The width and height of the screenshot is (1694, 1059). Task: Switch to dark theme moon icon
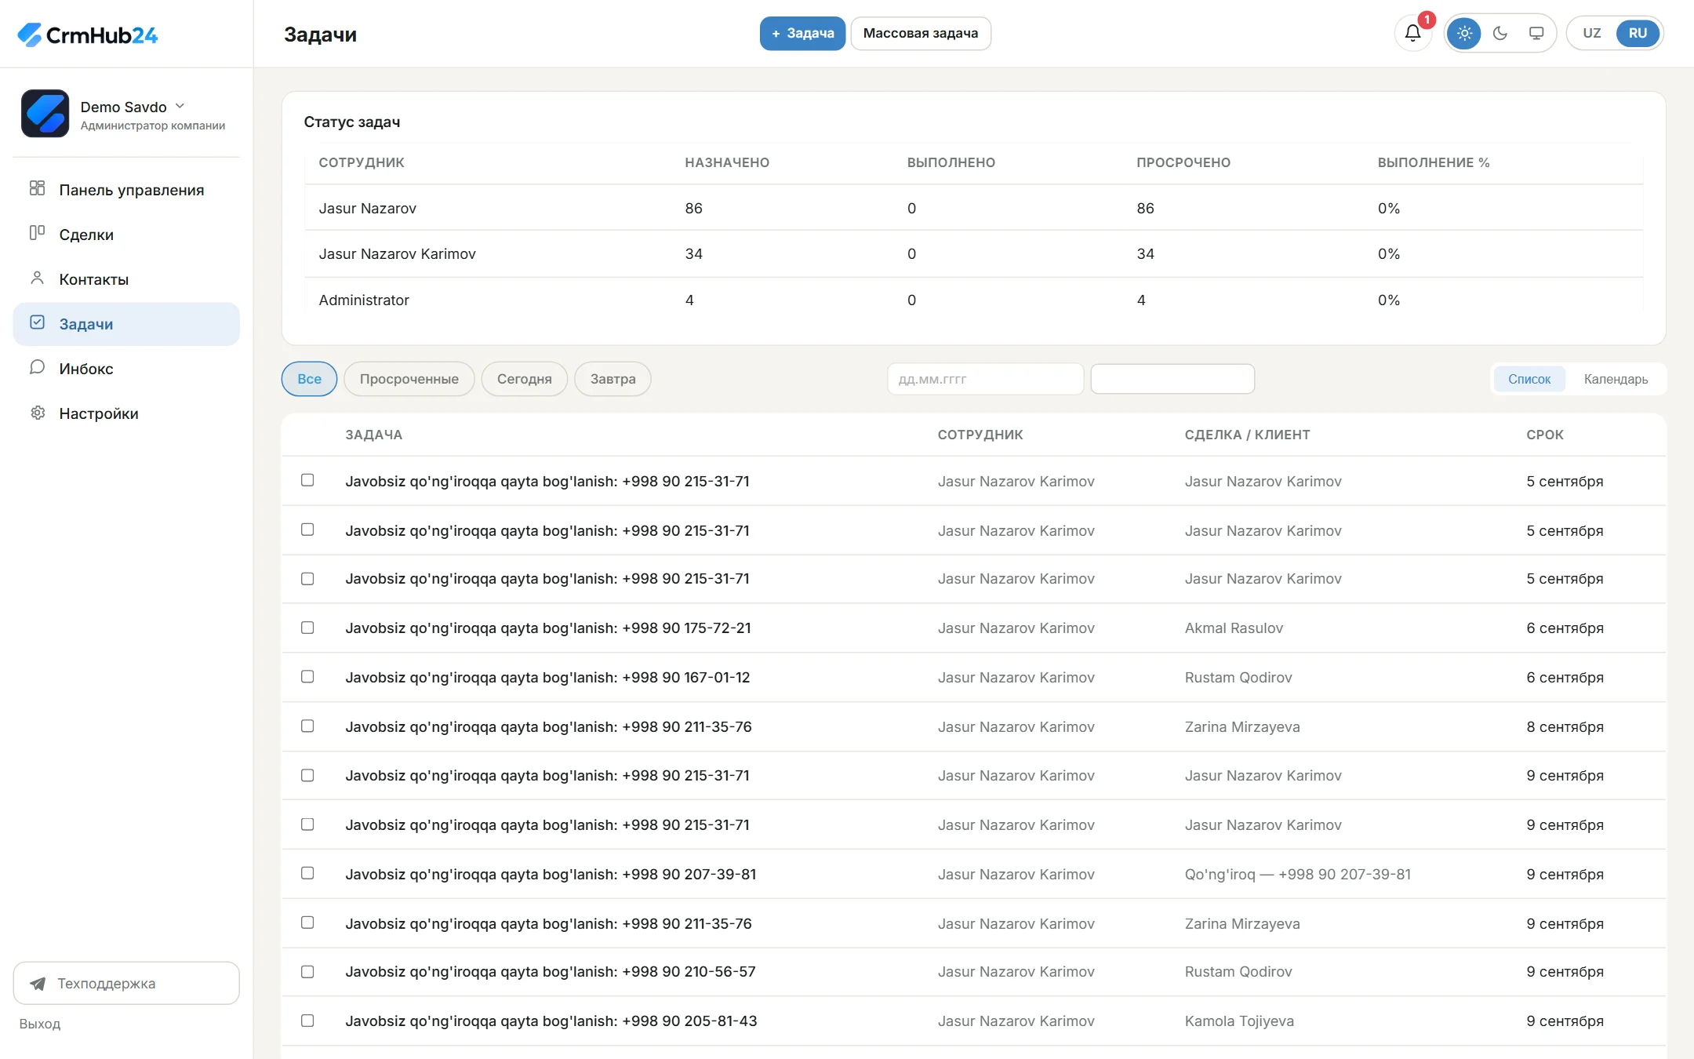click(x=1500, y=33)
